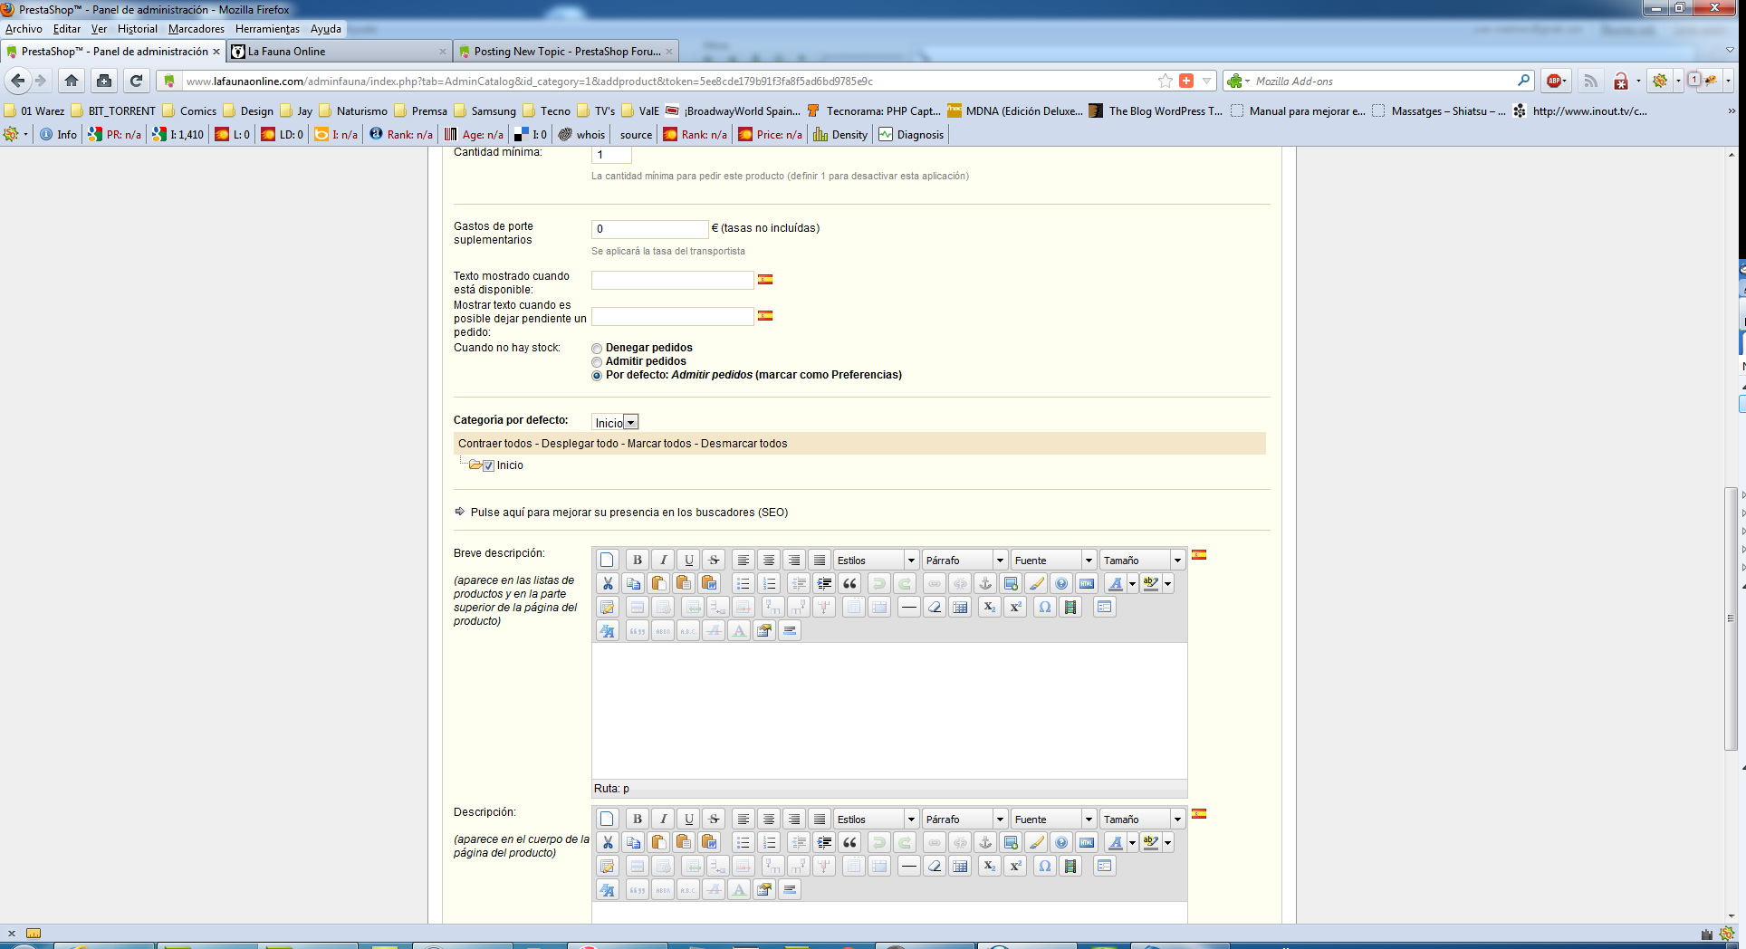Open Estilos dropdown in Breve descripción editor
This screenshot has width=1746, height=949.
click(x=876, y=560)
